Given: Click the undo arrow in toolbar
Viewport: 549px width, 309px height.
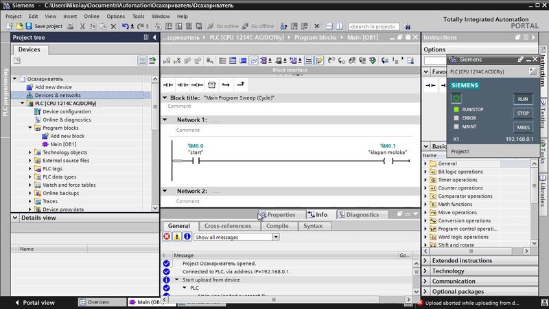Looking at the screenshot, I should click(125, 26).
